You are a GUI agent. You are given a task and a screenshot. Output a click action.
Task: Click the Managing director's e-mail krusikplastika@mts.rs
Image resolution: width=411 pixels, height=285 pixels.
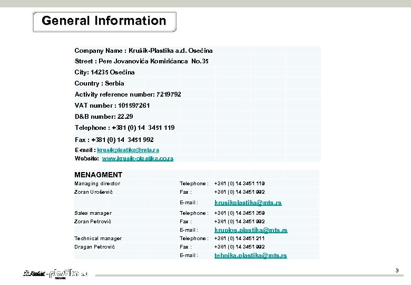[248, 203]
